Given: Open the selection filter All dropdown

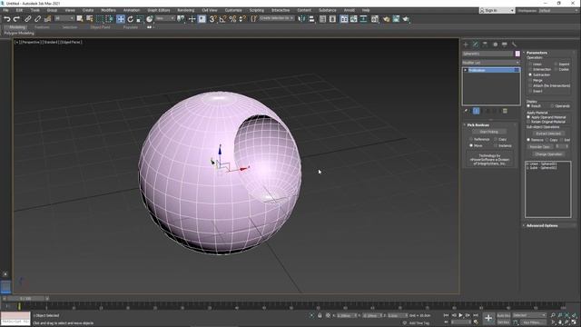Looking at the screenshot, I should pos(64,18).
